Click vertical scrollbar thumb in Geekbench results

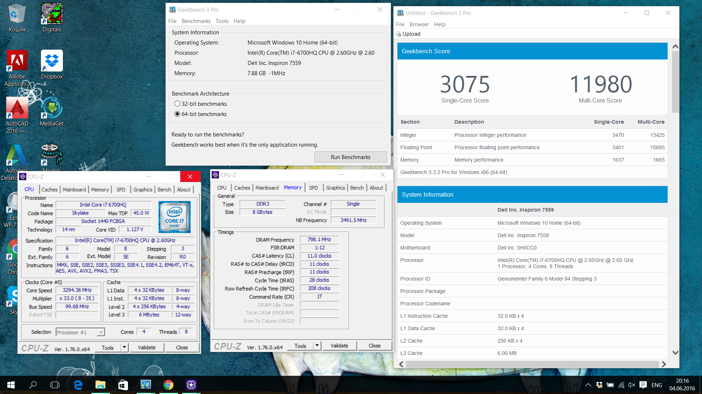pyautogui.click(x=675, y=82)
